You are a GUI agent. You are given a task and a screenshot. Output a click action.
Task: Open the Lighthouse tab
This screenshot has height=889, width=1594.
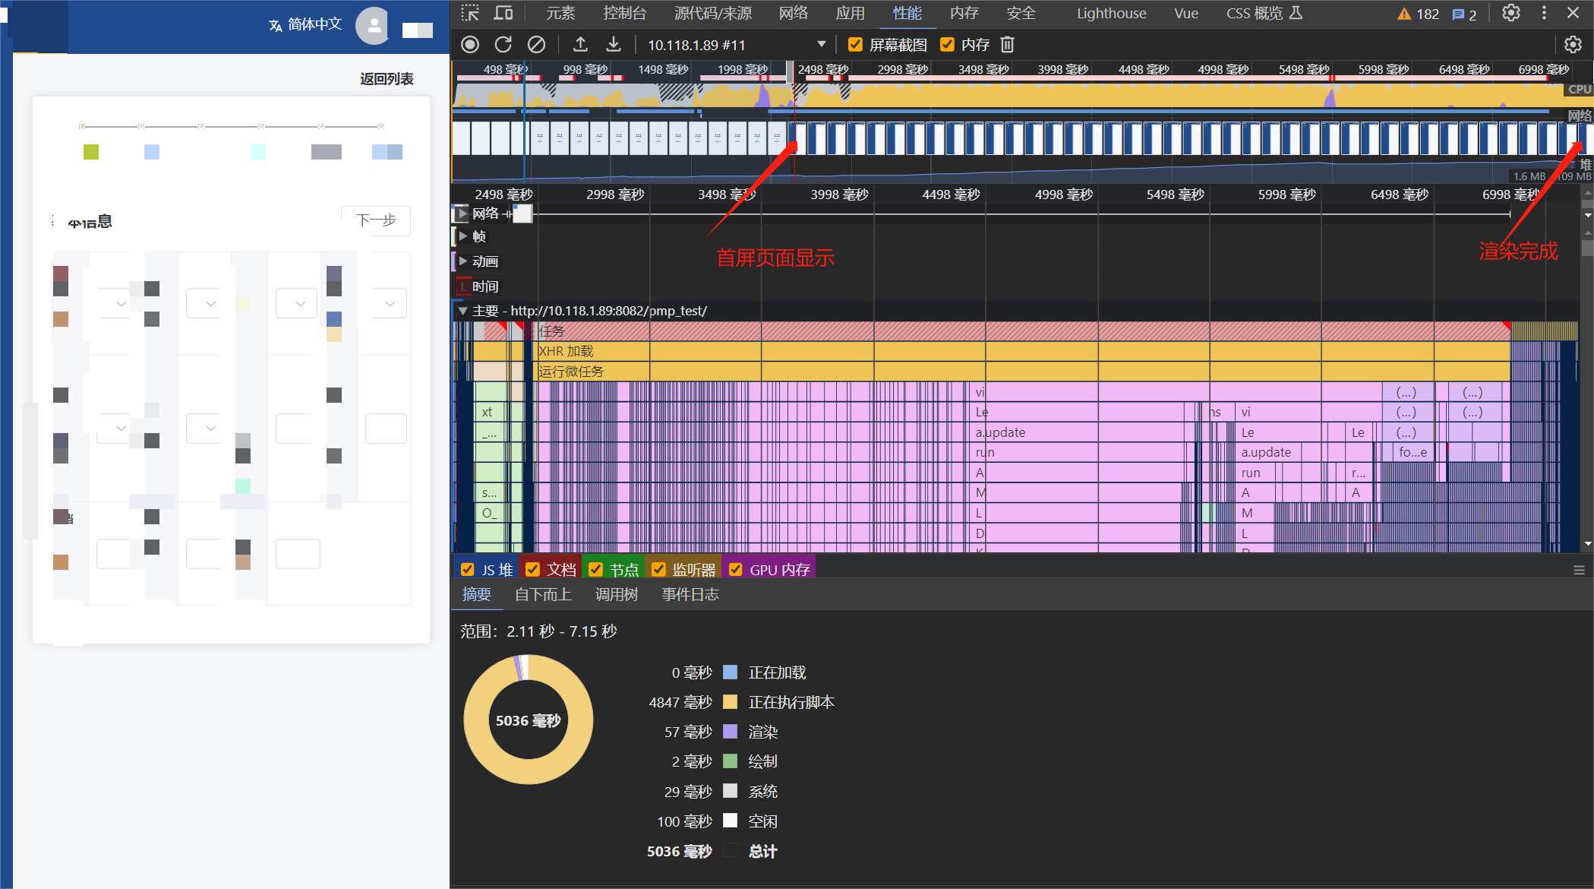click(1112, 13)
